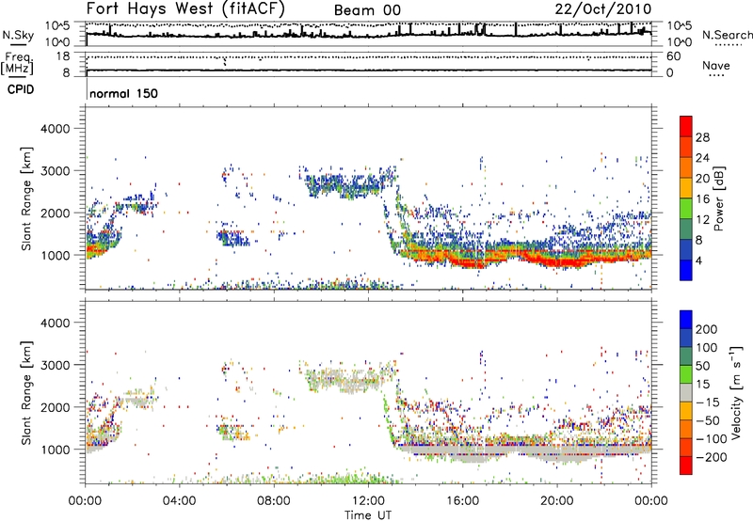
Task: Click the '28' tick on Power scale
Action: tap(702, 137)
